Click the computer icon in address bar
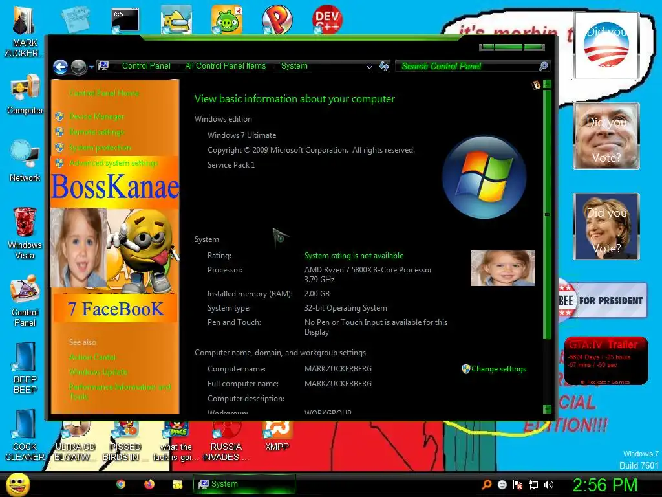The height and width of the screenshot is (497, 662). click(x=103, y=65)
